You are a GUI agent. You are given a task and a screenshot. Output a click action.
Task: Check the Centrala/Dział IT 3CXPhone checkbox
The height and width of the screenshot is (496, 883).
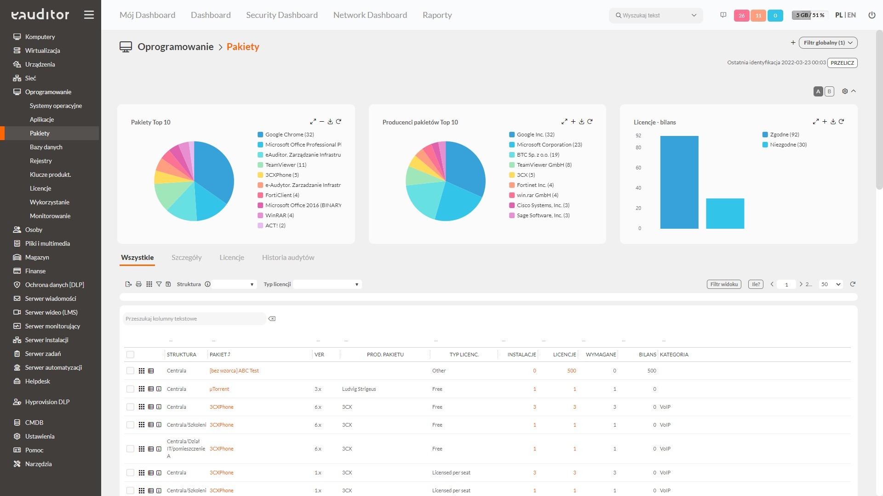130,449
